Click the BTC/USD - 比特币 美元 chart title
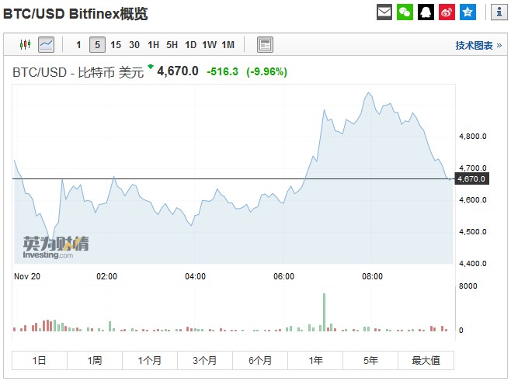 78,72
